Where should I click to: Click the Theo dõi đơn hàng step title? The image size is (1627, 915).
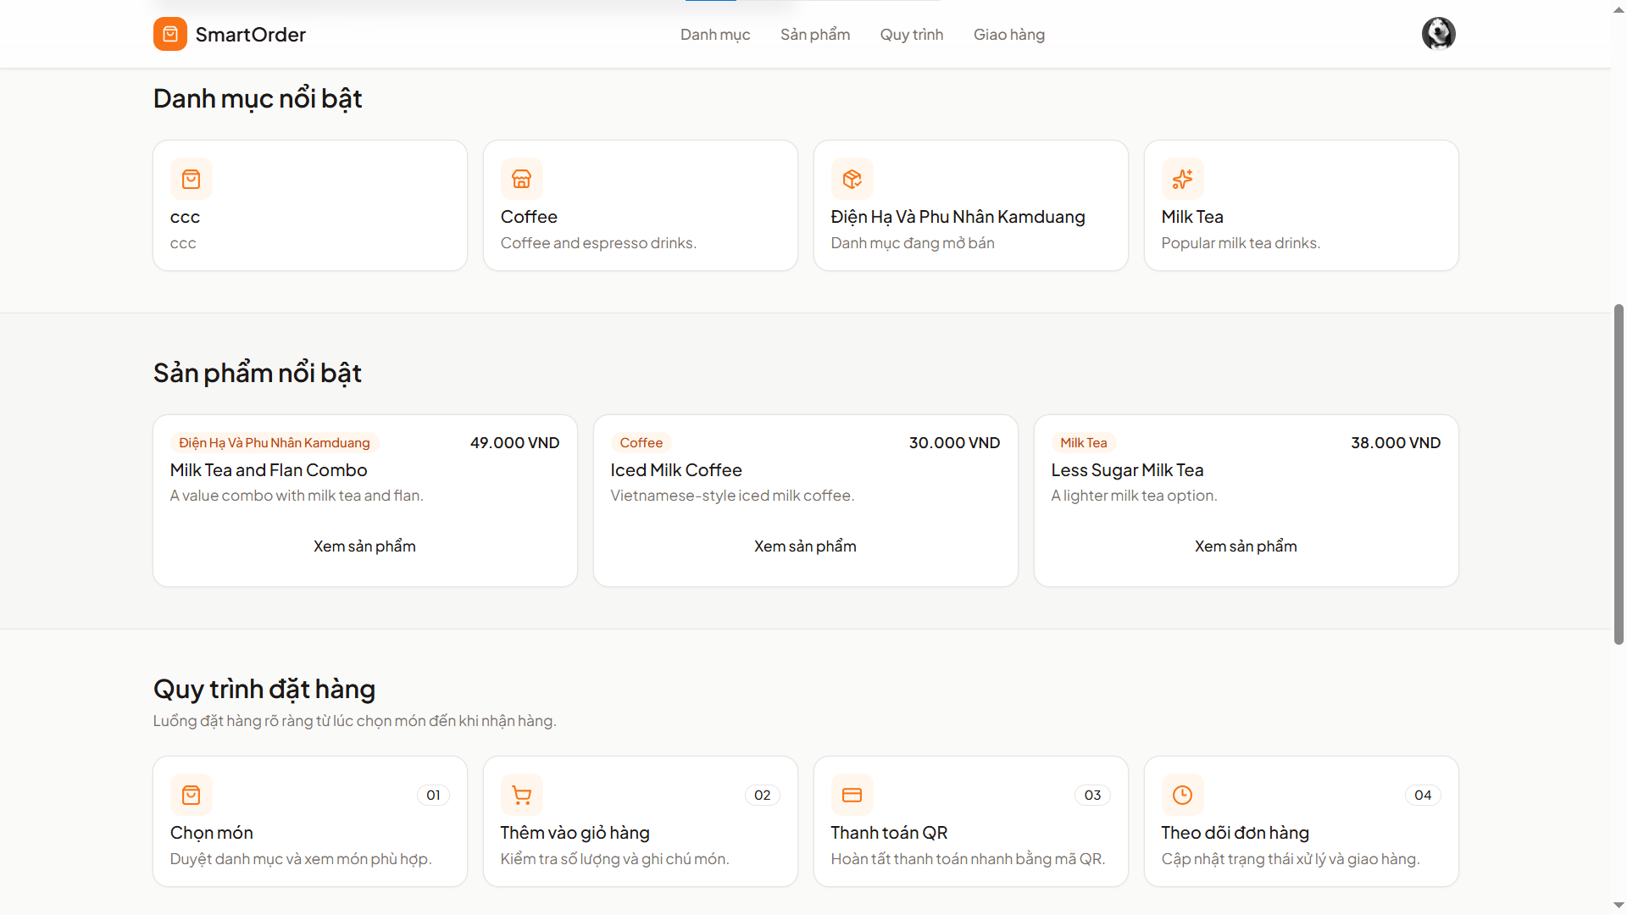coord(1235,833)
